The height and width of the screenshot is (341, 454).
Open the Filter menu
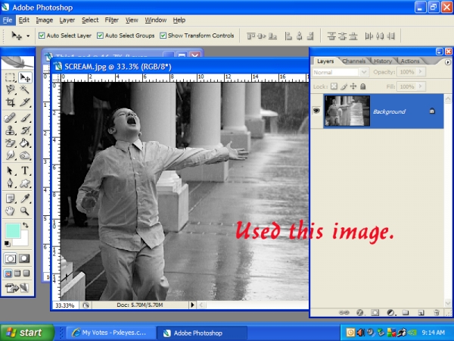(111, 20)
